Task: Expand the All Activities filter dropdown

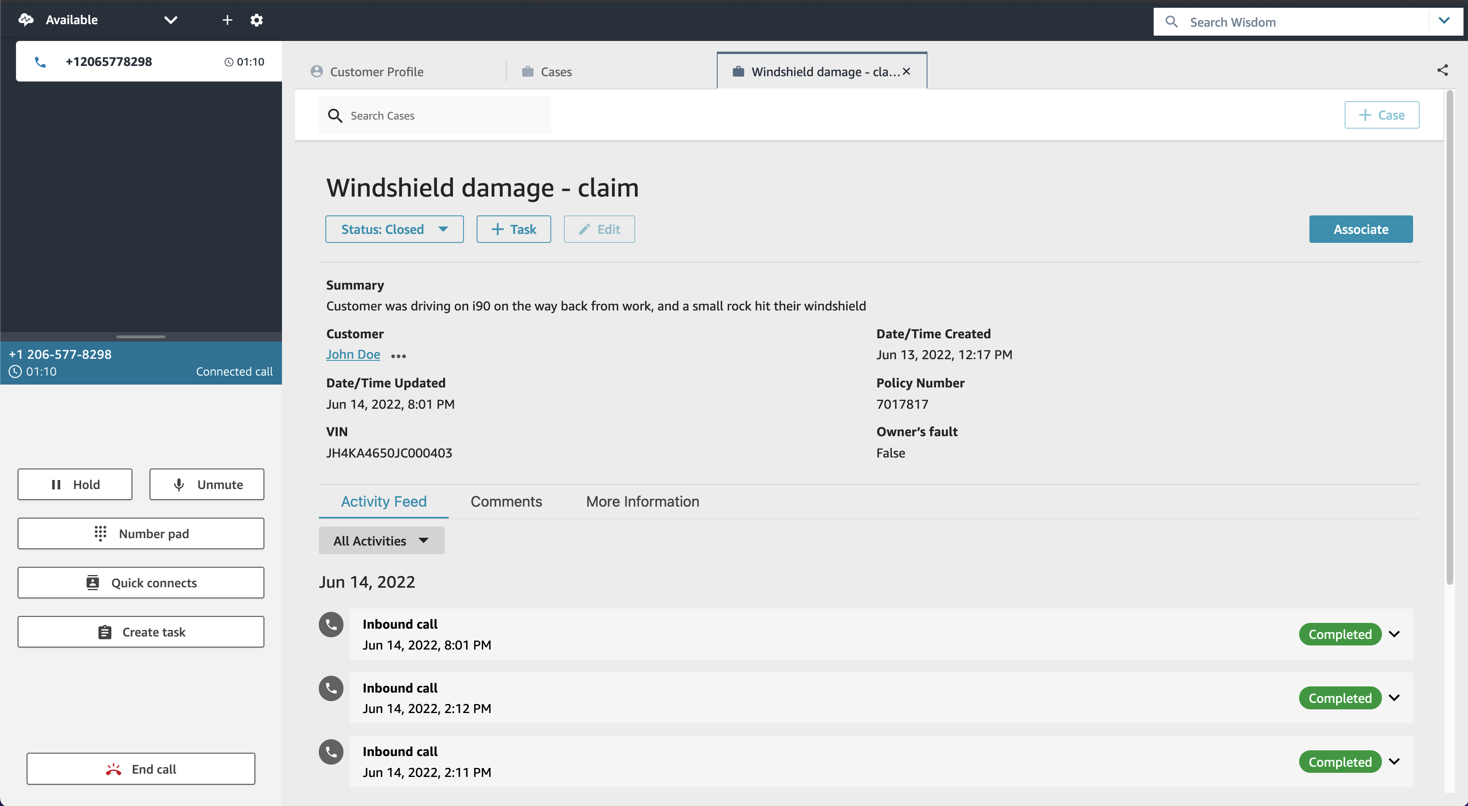Action: click(382, 540)
